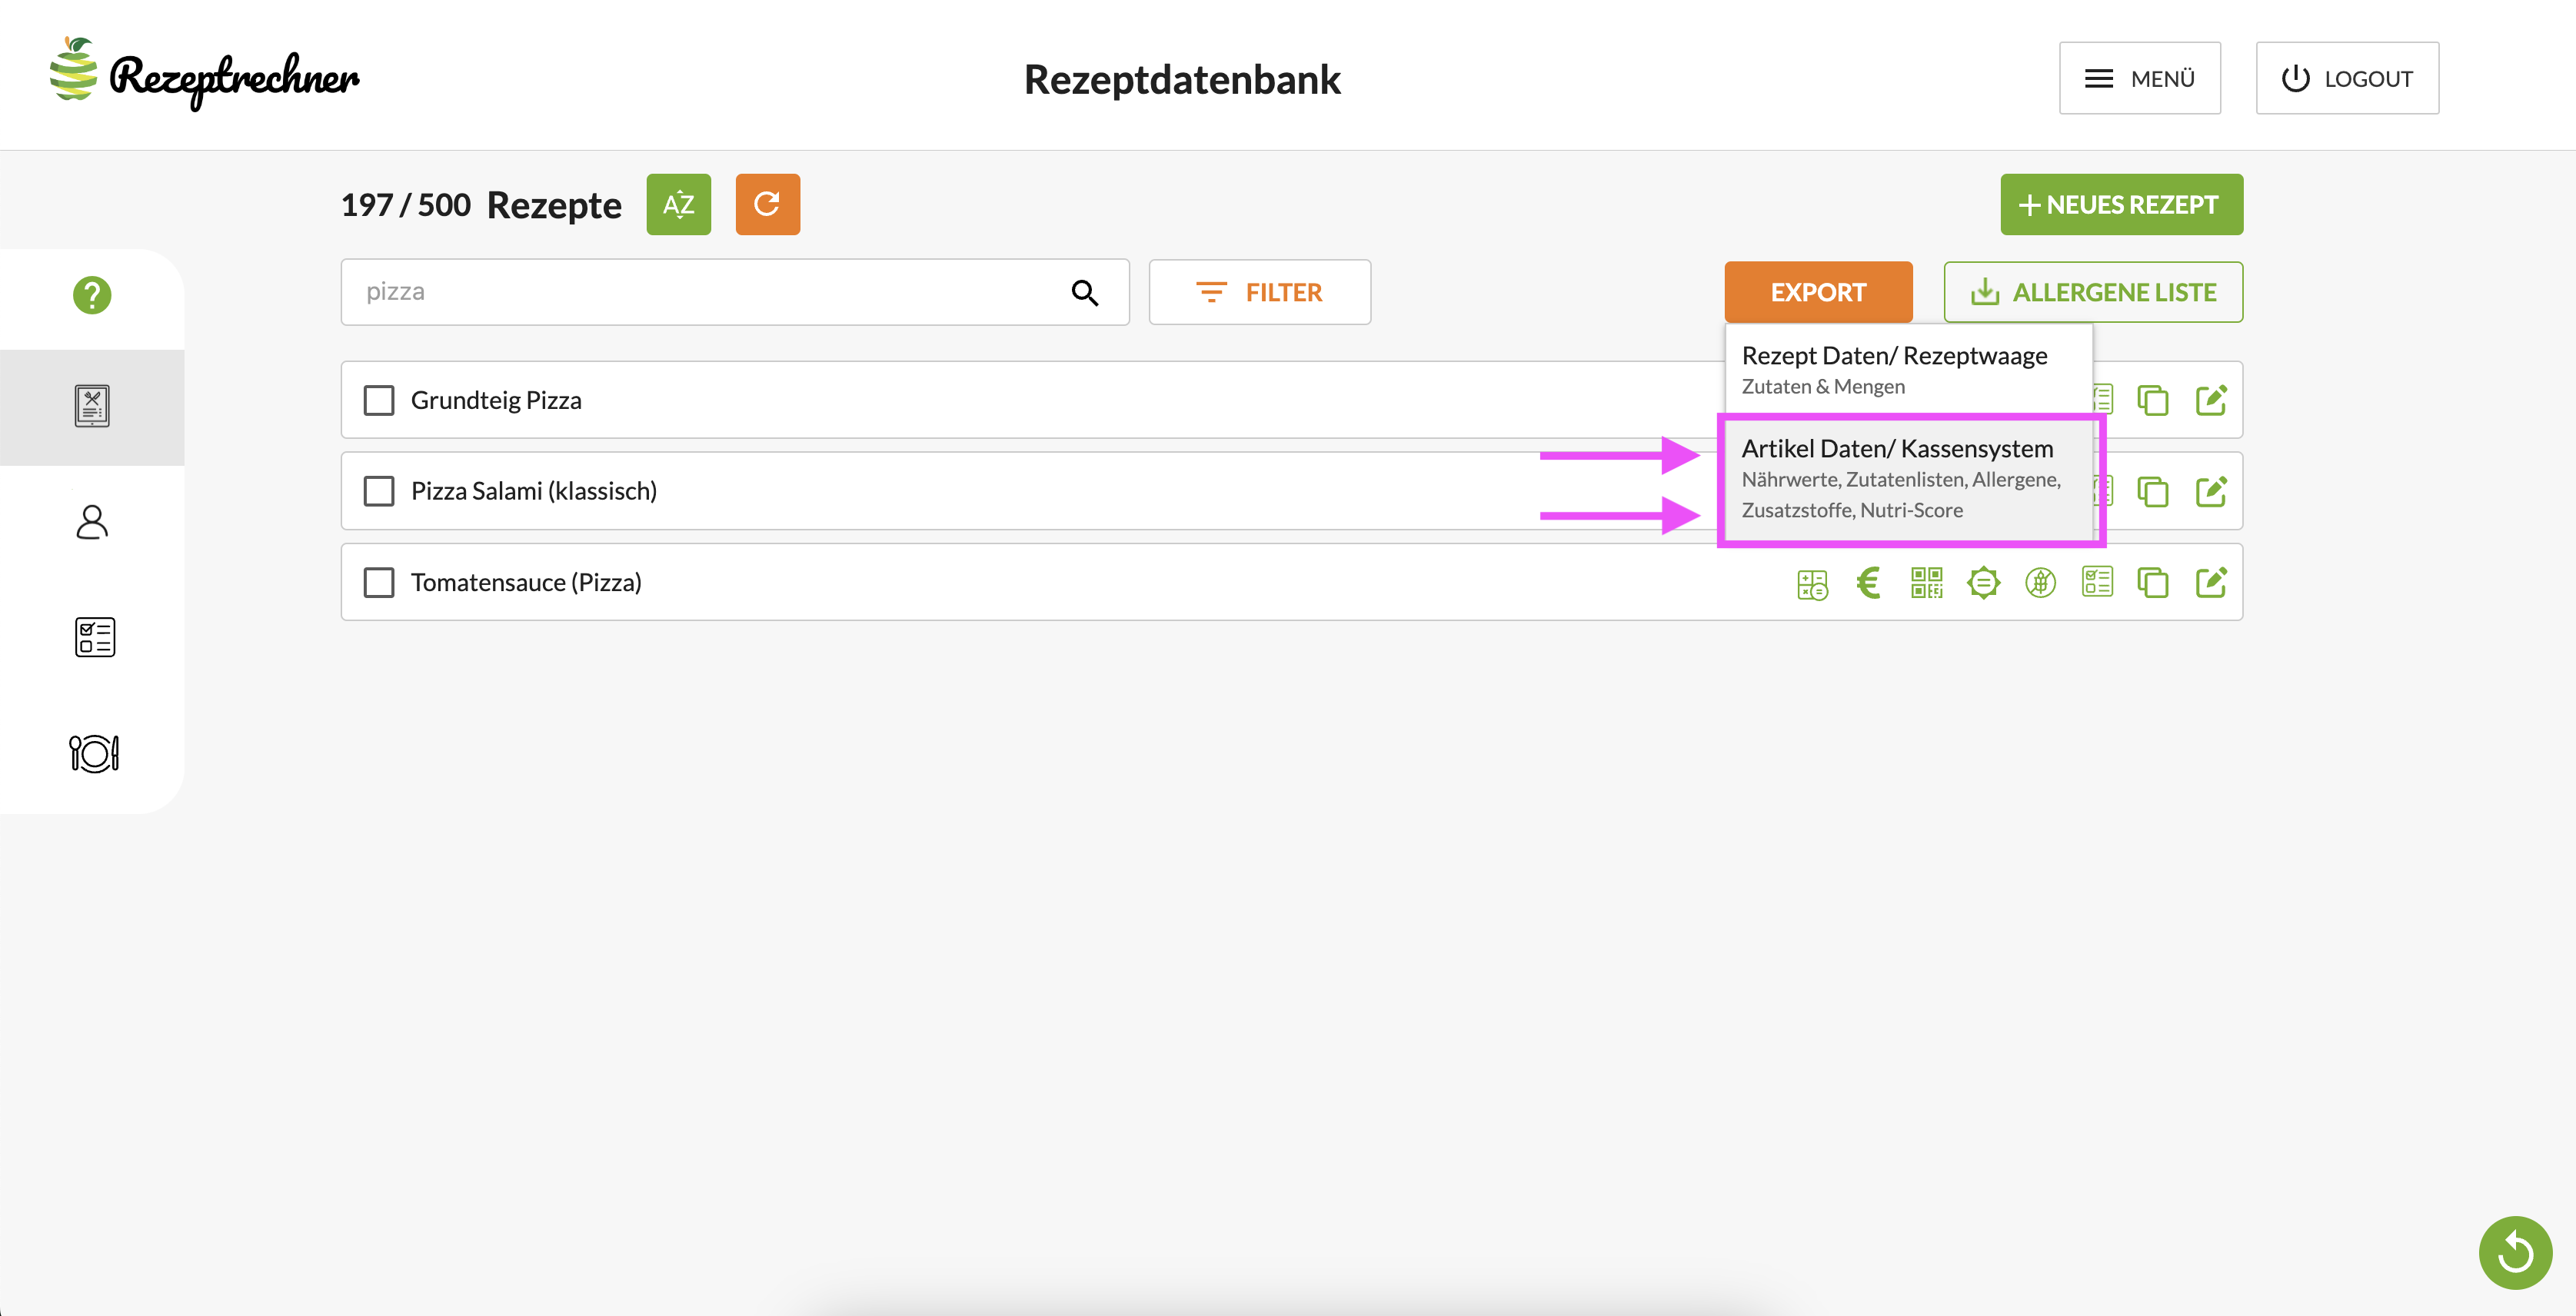Open the MENÜ hamburger menu
This screenshot has width=2576, height=1316.
2139,78
